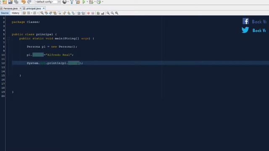Click 'Persona p1 = new Persona();' line

[52, 47]
